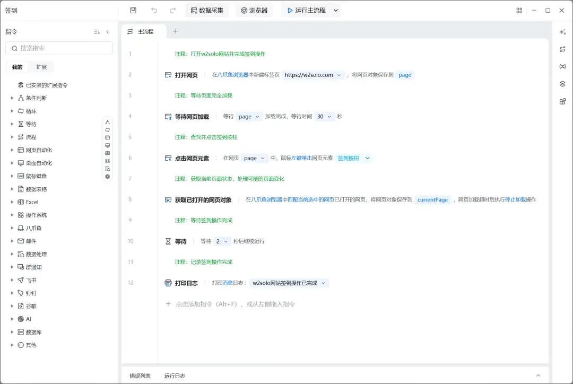The width and height of the screenshot is (573, 384).
Task: Click the 消息 log type link in row 12
Action: click(x=227, y=283)
